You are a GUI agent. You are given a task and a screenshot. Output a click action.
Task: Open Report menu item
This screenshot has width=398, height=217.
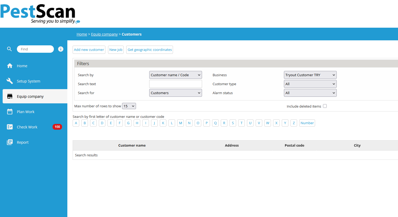pos(23,142)
